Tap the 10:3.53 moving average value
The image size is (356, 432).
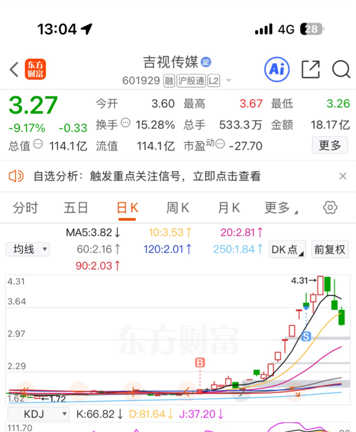(170, 232)
